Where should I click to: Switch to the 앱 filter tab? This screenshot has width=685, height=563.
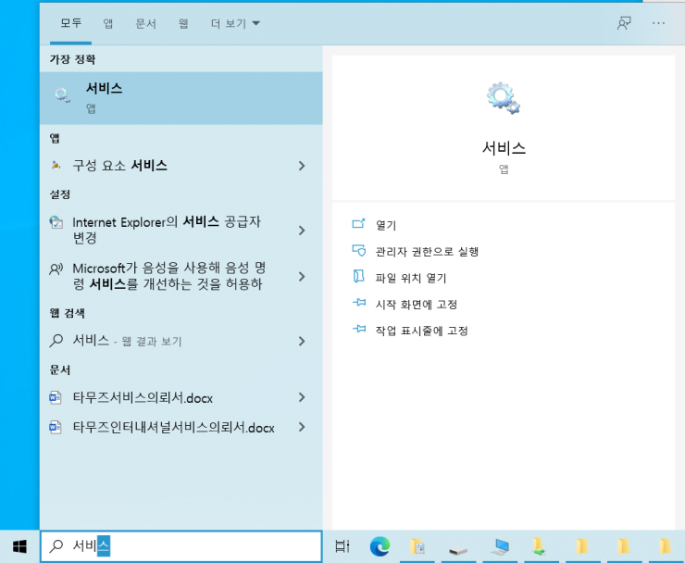[108, 23]
